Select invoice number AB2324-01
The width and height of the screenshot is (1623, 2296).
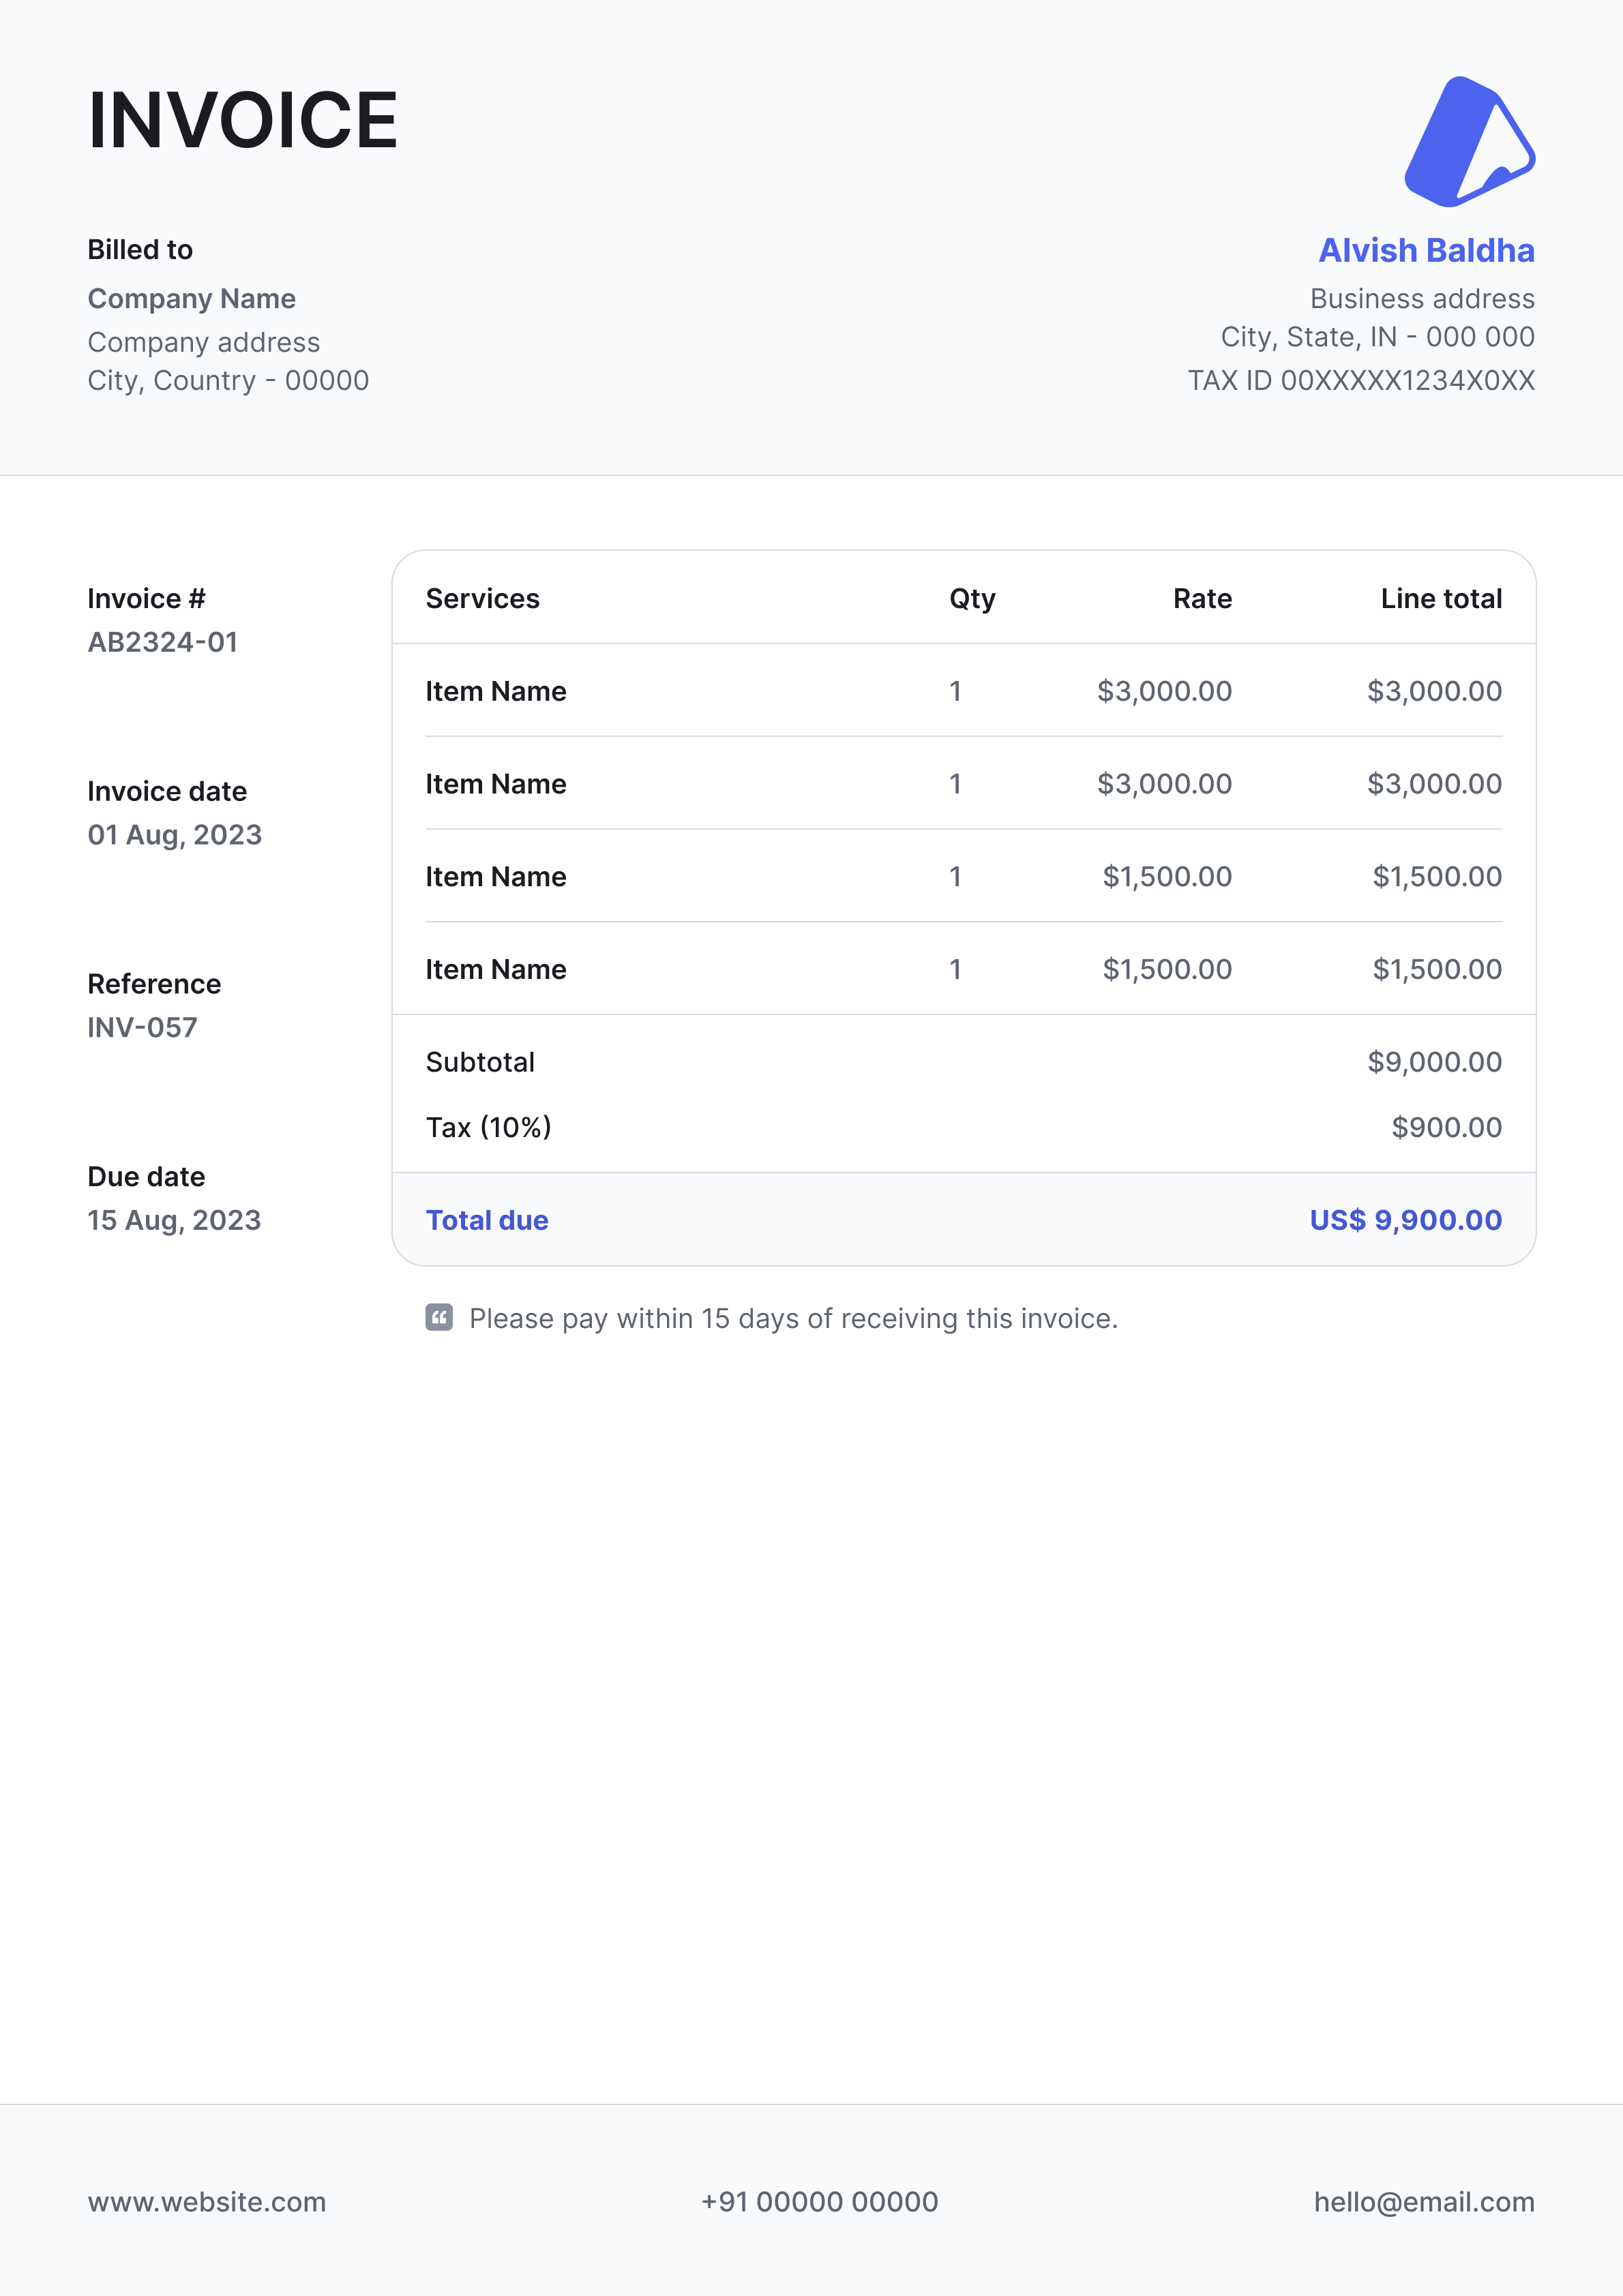(163, 642)
